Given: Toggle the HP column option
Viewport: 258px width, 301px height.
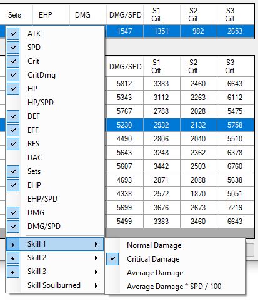Looking at the screenshot, I should [55, 89].
